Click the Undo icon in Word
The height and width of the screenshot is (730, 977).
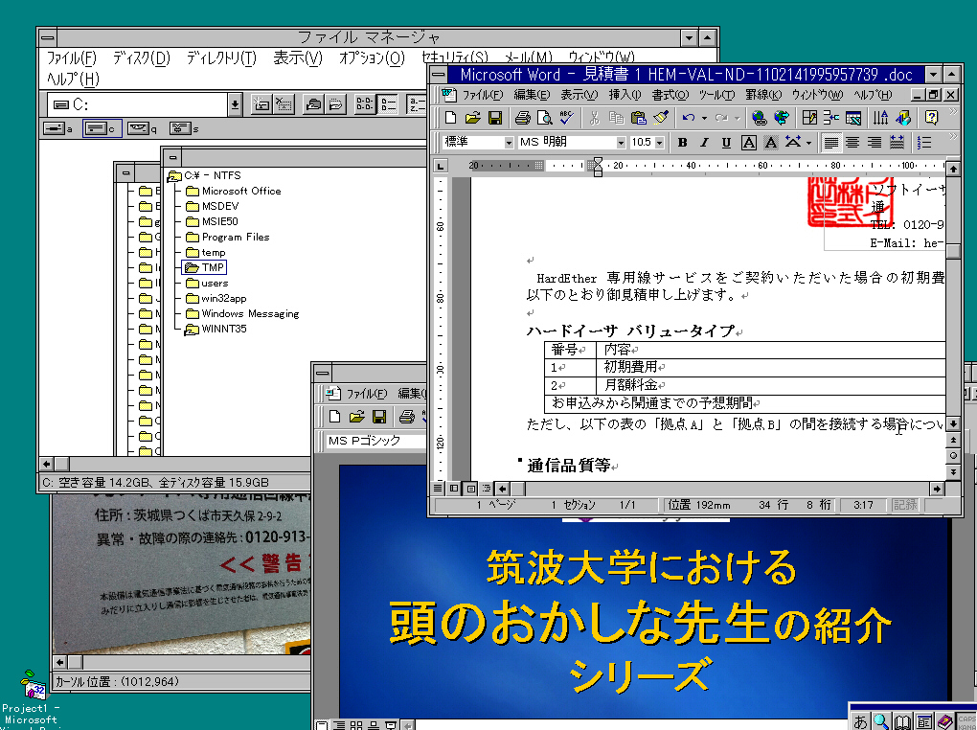pos(687,117)
